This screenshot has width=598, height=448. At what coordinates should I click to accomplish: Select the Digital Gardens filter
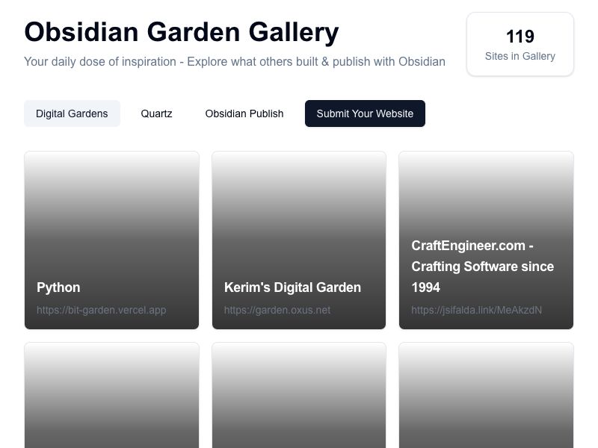72,113
